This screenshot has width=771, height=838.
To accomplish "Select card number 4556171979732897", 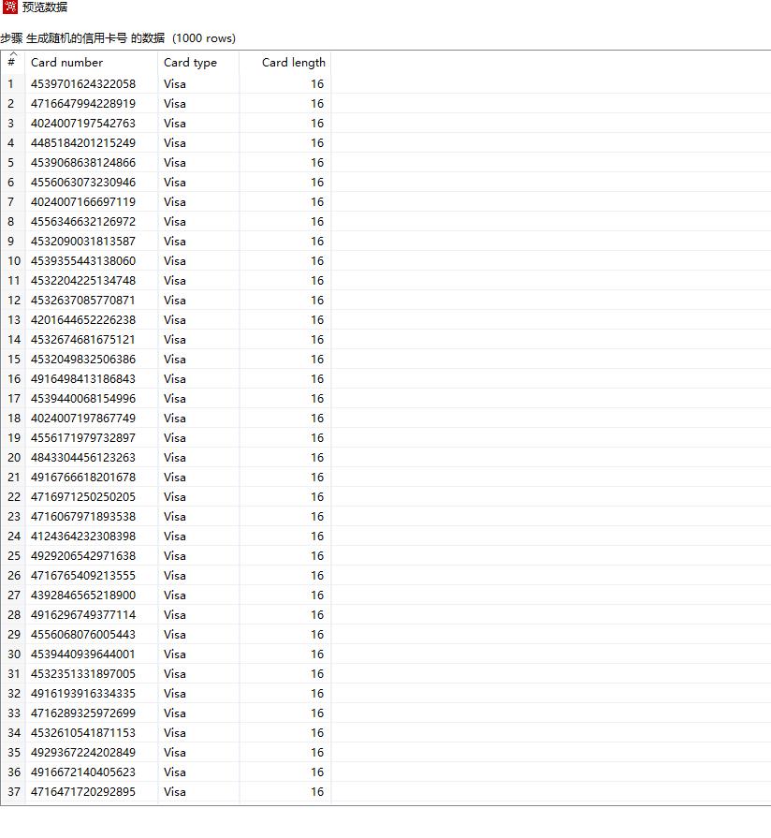I will (x=83, y=438).
